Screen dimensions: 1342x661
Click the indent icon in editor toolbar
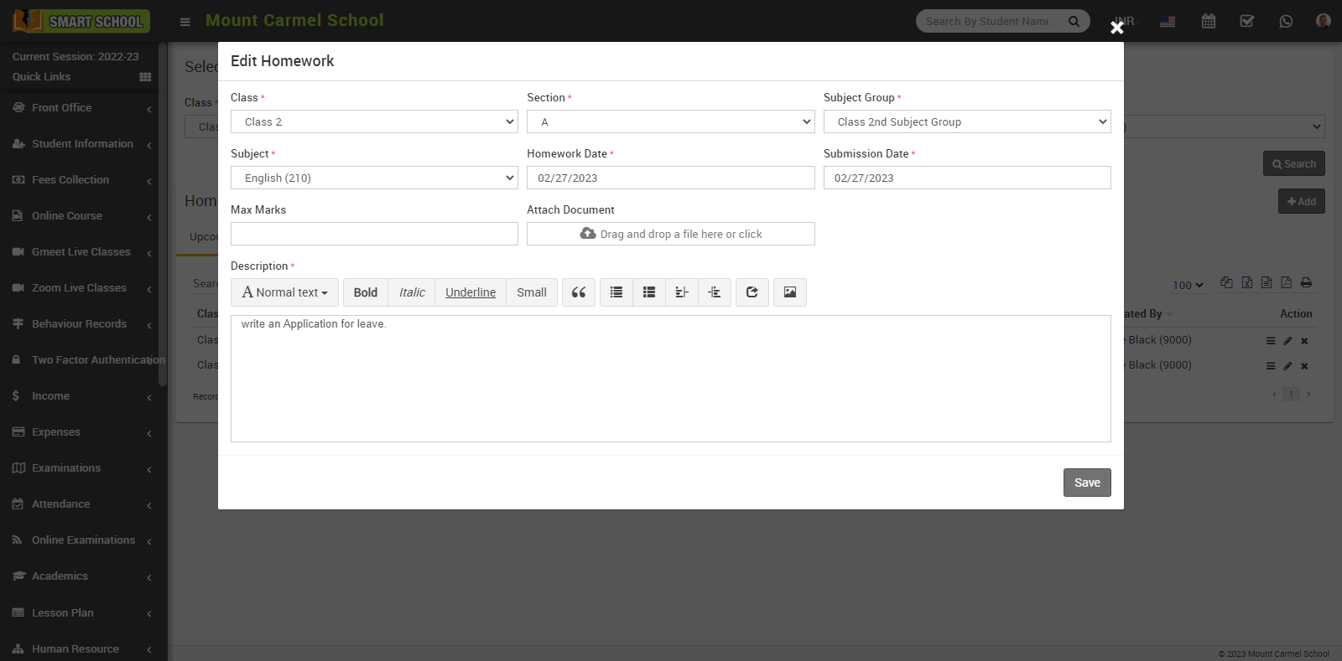click(x=715, y=292)
